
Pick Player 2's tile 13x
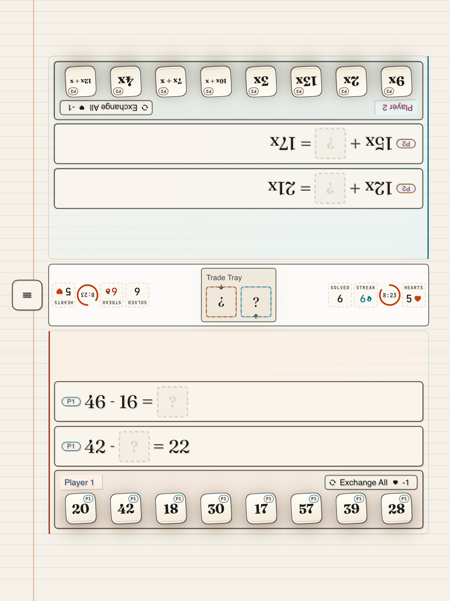tap(306, 81)
